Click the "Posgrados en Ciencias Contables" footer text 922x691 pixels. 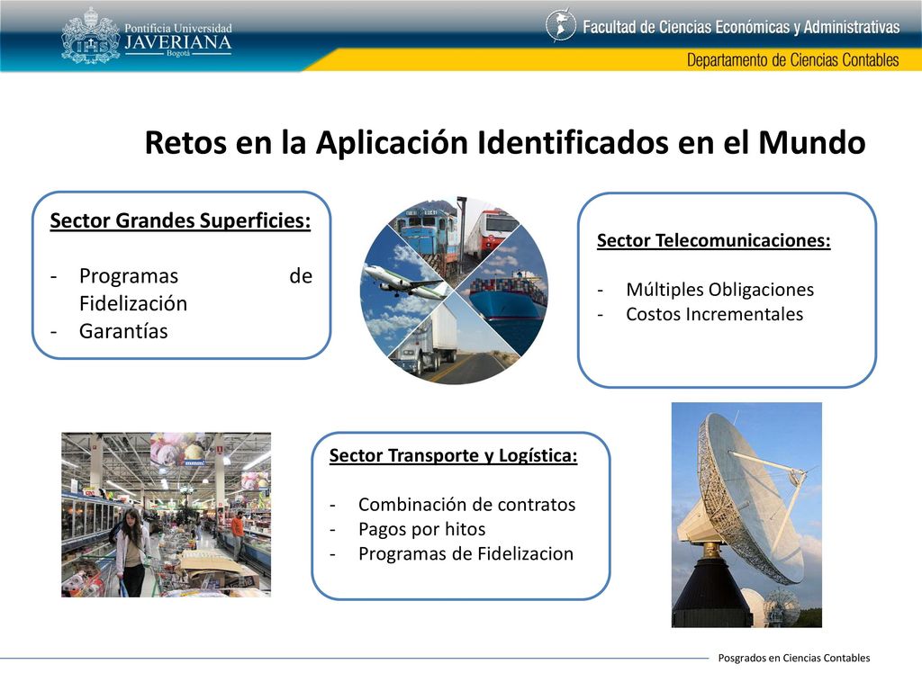pos(794,658)
